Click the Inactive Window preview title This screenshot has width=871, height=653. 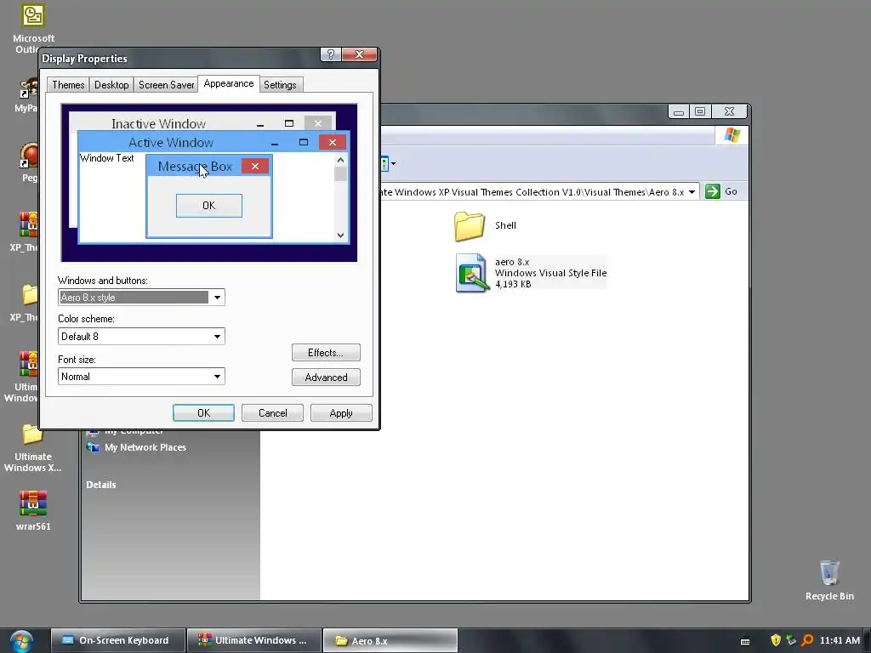point(159,123)
